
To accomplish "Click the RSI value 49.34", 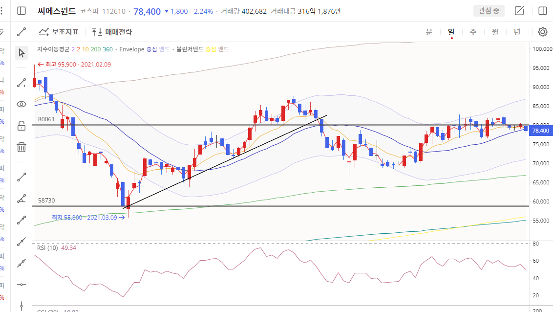I will [68, 248].
